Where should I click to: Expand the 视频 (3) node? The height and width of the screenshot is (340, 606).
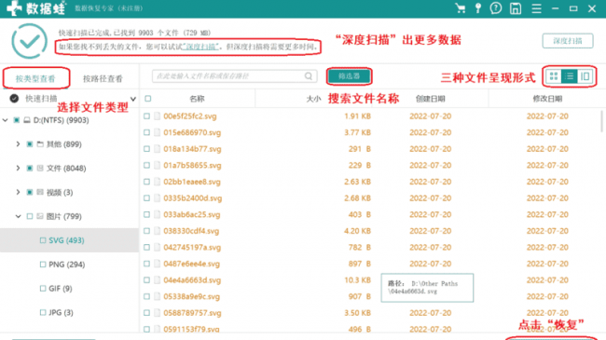click(18, 192)
